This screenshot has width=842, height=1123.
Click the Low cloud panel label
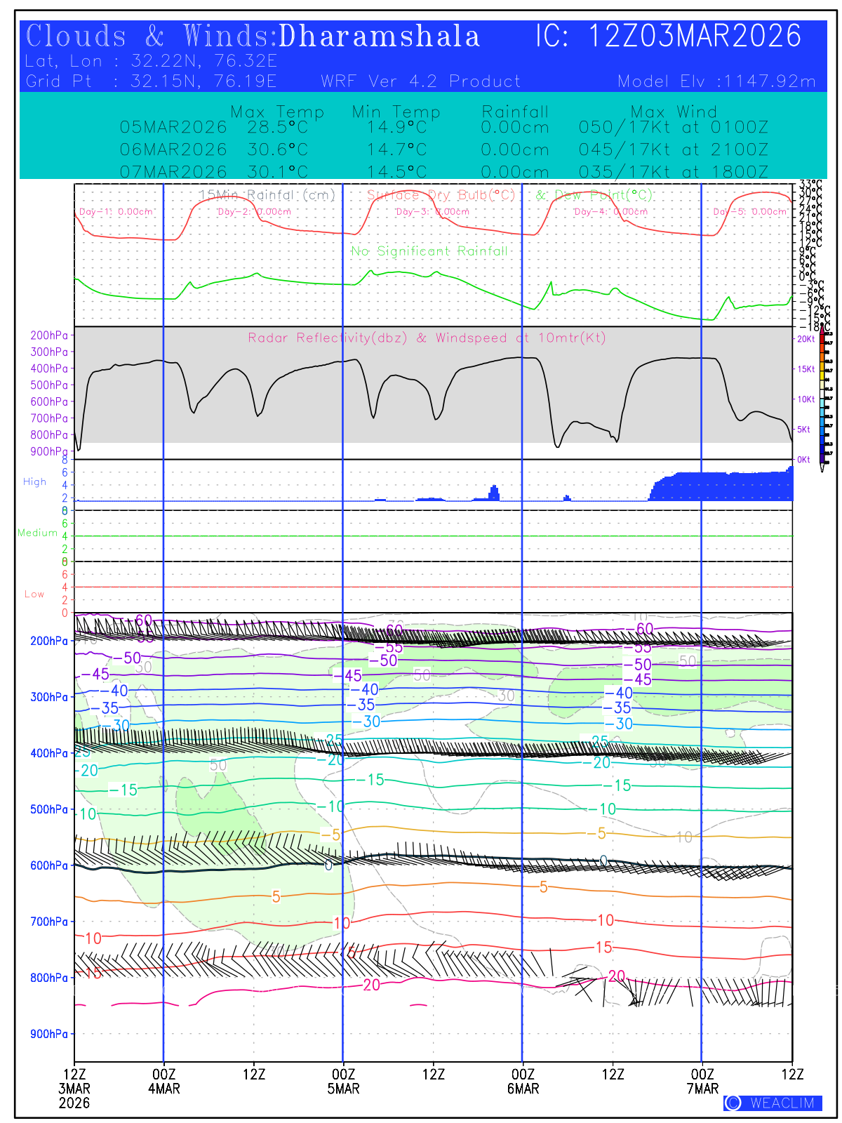[x=34, y=594]
